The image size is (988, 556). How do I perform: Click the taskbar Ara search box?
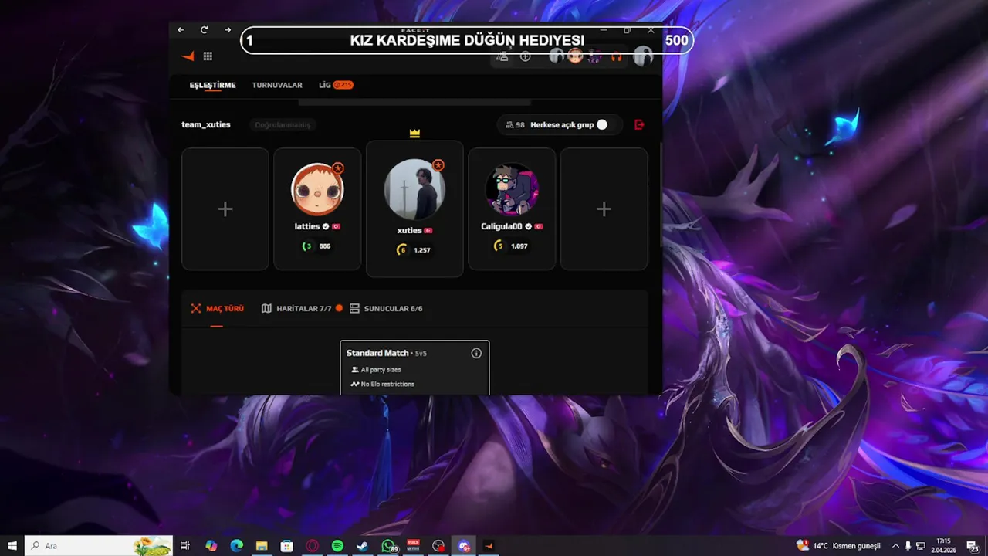click(99, 546)
